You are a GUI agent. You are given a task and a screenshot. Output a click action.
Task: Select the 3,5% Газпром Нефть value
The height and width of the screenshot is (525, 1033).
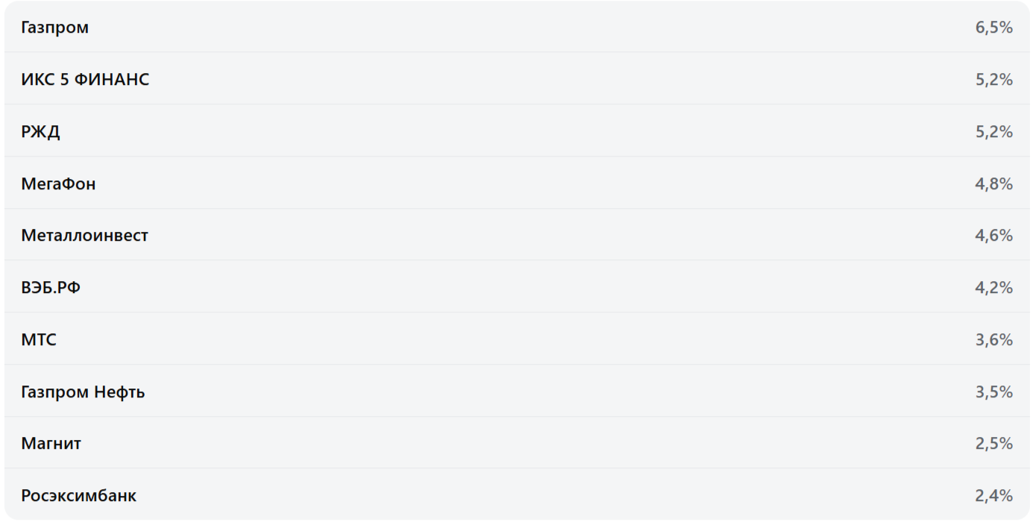coord(993,392)
